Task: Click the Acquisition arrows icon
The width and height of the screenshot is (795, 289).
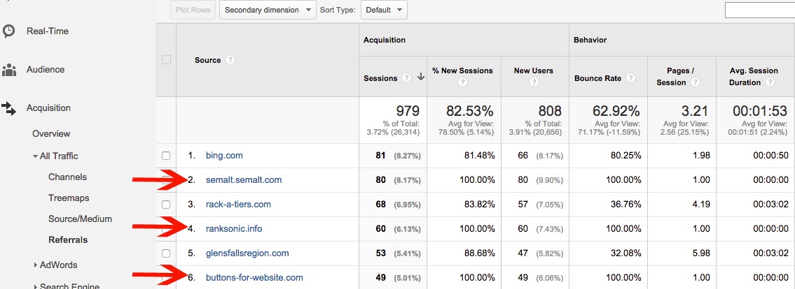Action: (9, 108)
